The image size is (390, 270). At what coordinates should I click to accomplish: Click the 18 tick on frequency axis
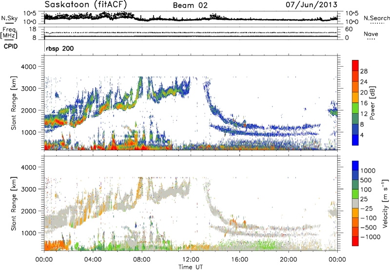click(32, 29)
